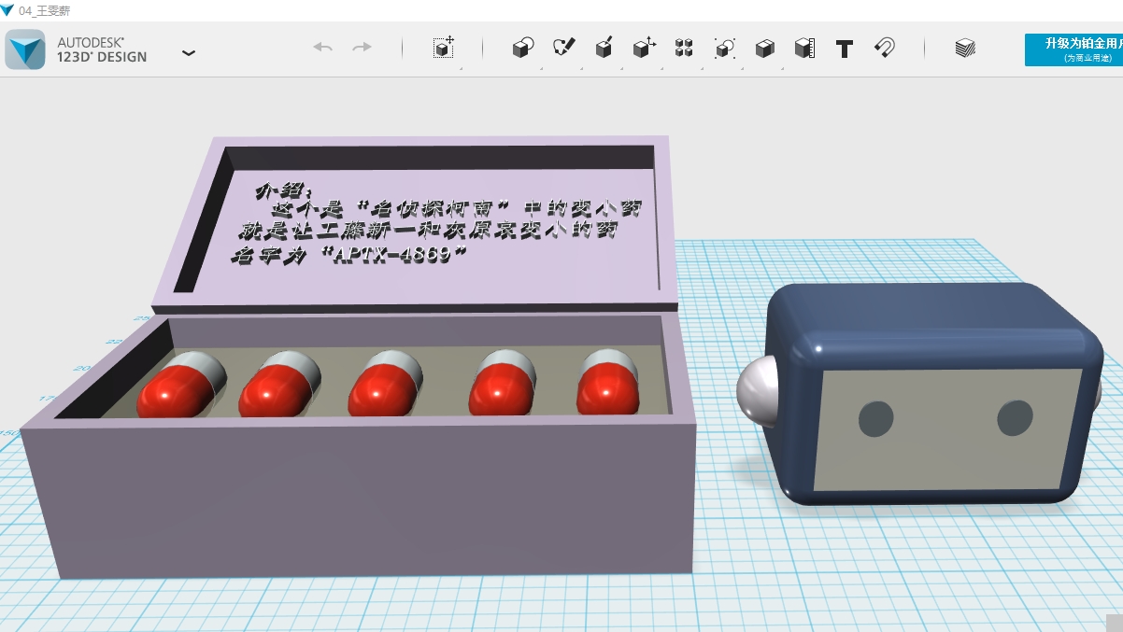1123x632 pixels.
Task: Redo the last undone action
Action: (x=362, y=48)
